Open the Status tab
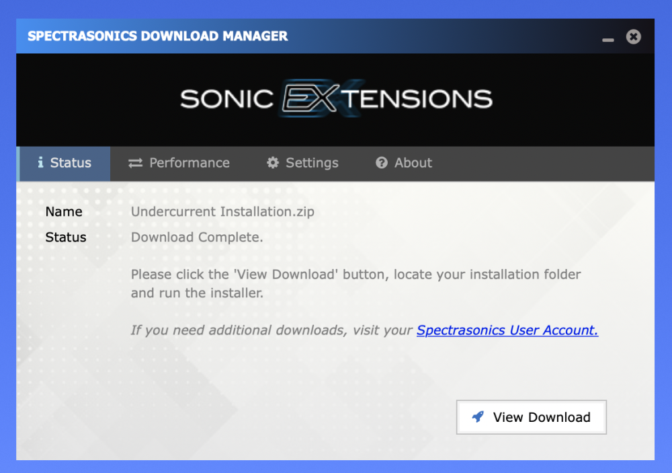This screenshot has height=473, width=672. 64,163
